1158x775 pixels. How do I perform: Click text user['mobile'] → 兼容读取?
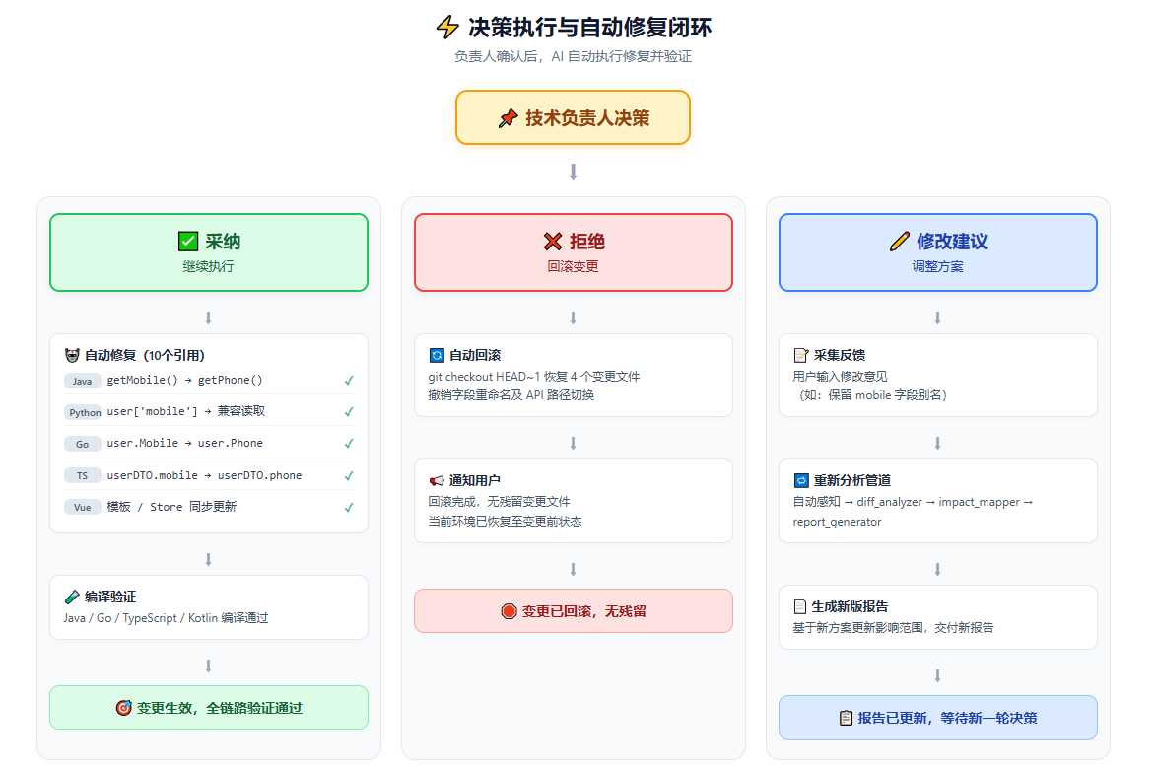click(186, 411)
